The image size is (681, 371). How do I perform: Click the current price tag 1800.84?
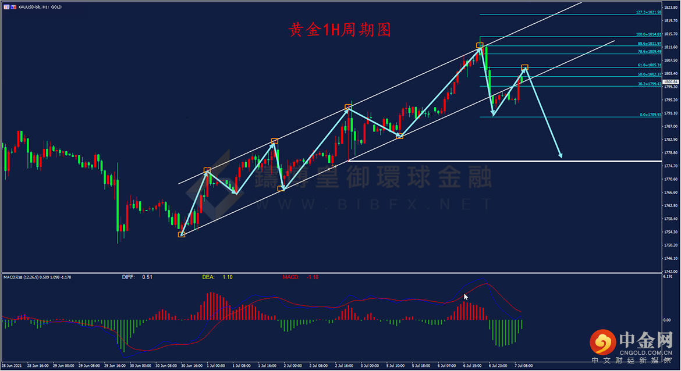click(670, 81)
